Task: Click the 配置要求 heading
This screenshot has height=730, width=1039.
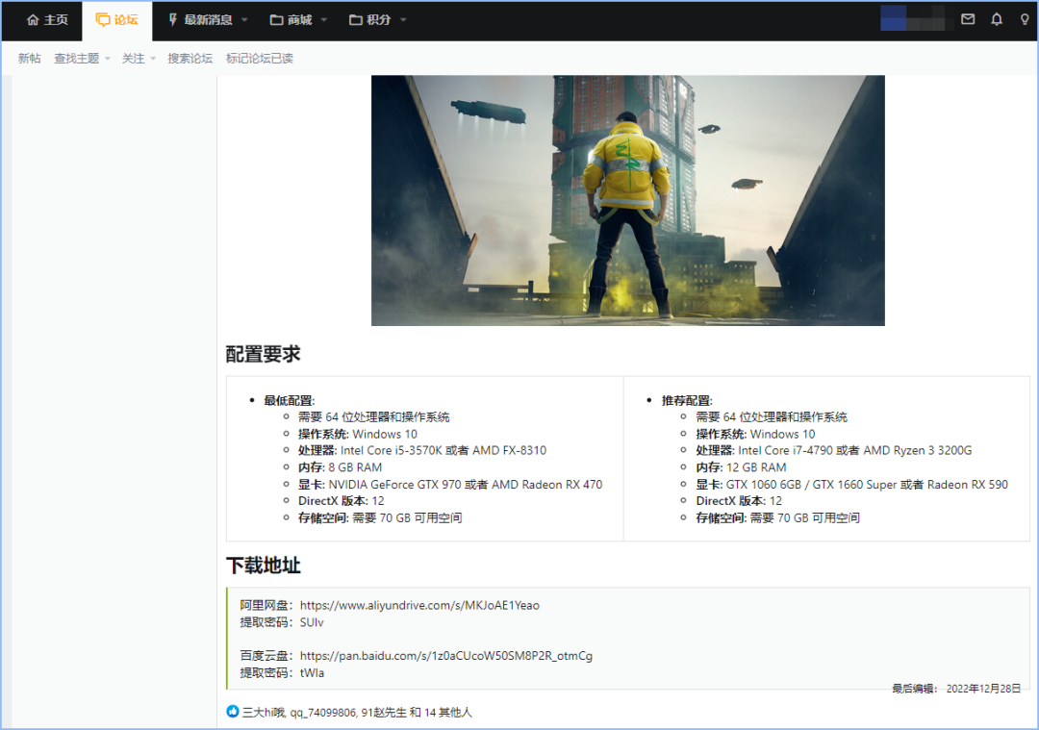Action: (x=263, y=354)
